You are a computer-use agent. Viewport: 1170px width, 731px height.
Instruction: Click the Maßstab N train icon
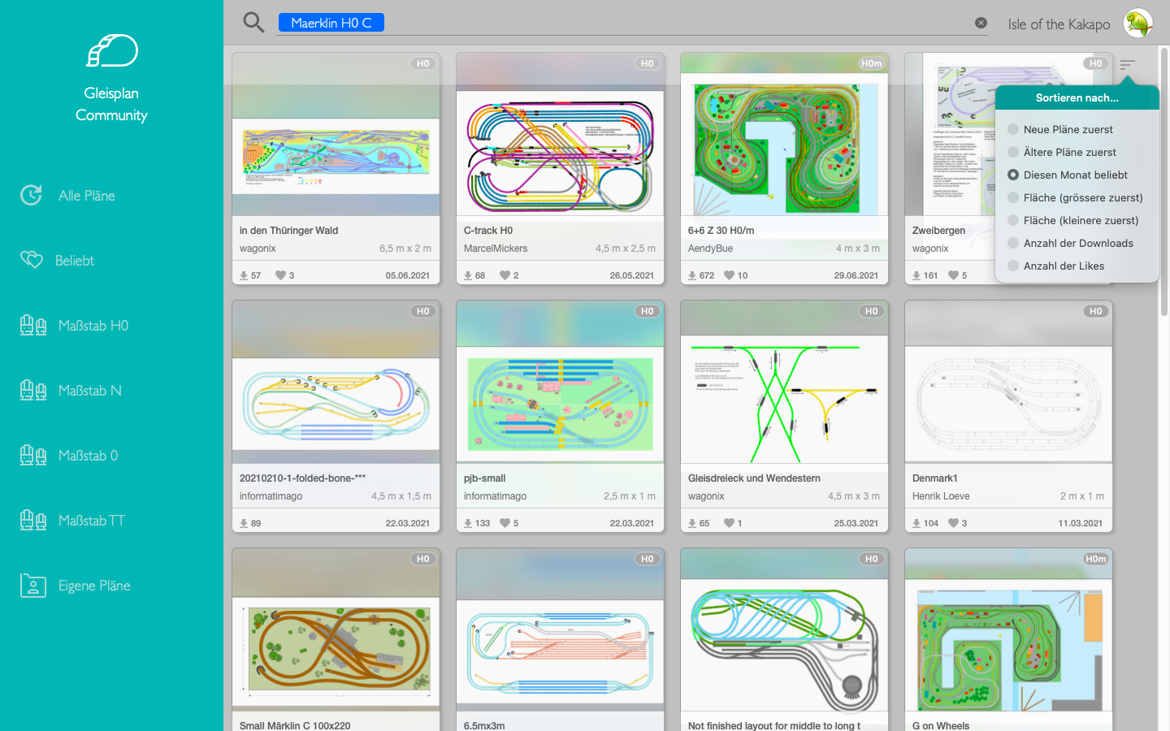click(33, 390)
